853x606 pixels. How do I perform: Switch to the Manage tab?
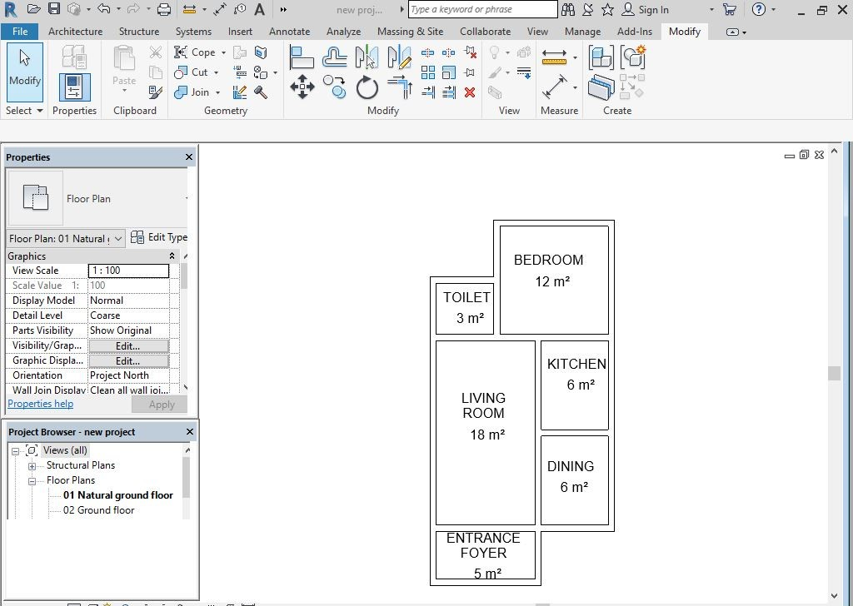(x=582, y=32)
